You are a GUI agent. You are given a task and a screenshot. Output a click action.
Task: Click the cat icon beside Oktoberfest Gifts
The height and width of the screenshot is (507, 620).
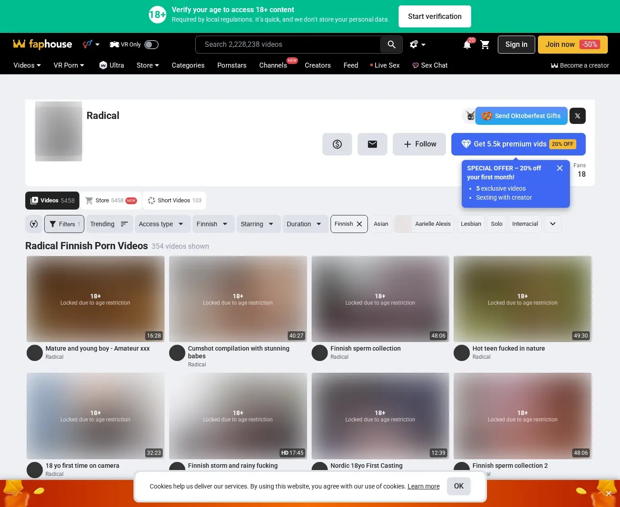[x=469, y=116]
